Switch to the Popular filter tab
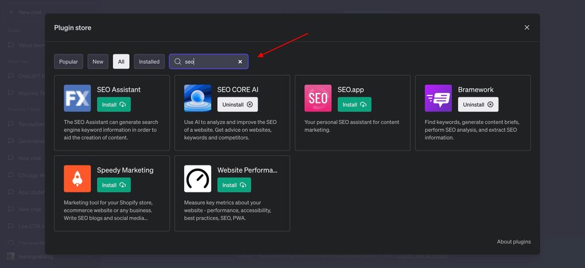The height and width of the screenshot is (268, 585). pyautogui.click(x=68, y=61)
